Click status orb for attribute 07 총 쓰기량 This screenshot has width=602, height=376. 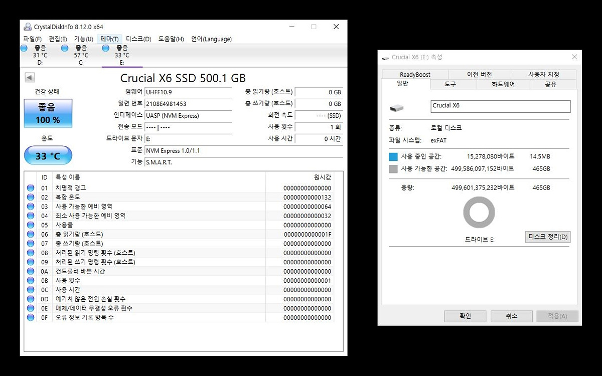(31, 243)
